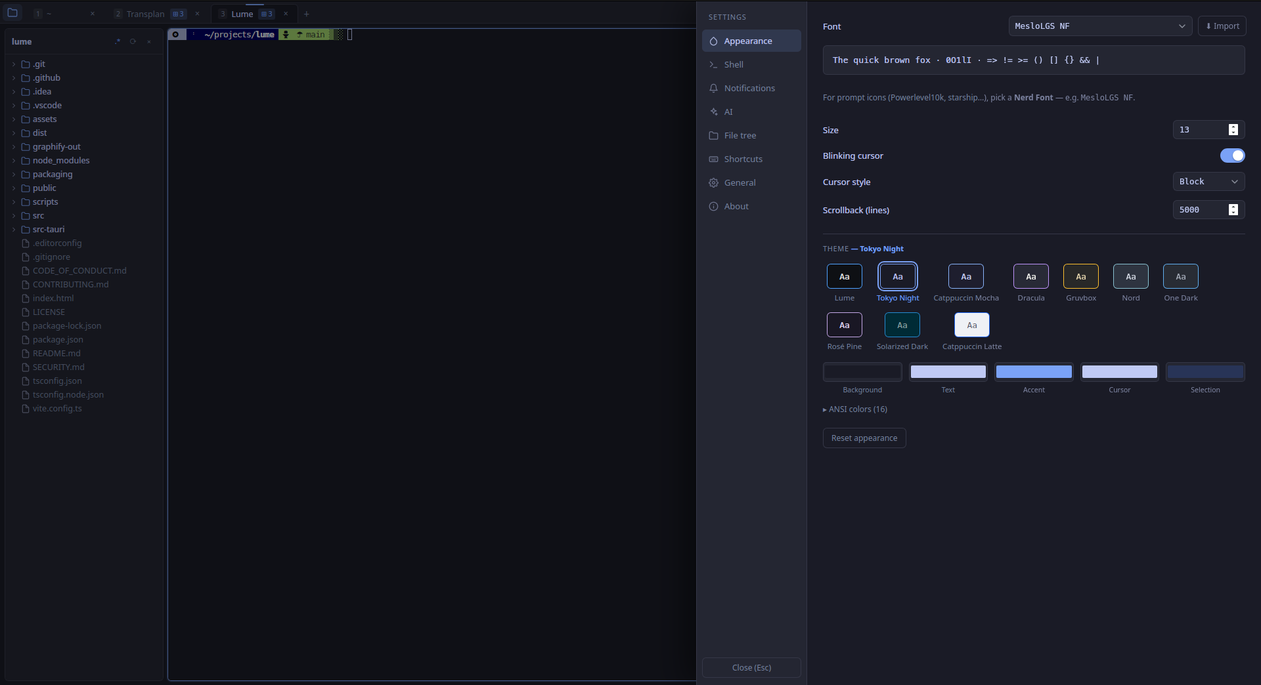Open the Shell settings section
Viewport: 1261px width, 685px height.
751,64
